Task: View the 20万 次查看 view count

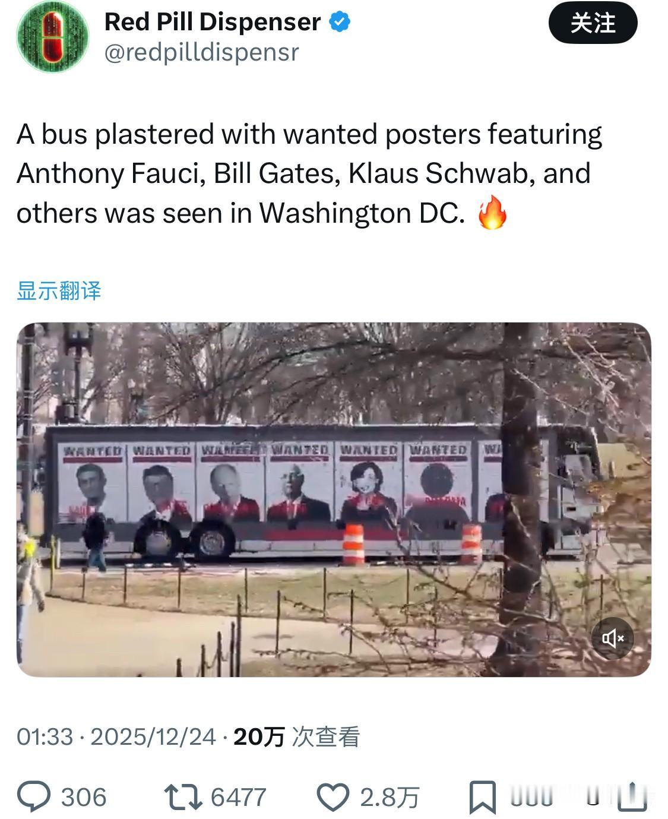Action: point(297,736)
